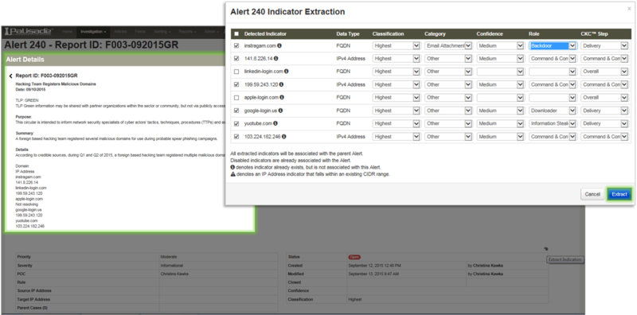Click the Extract Indicators tooltip label

(565, 259)
